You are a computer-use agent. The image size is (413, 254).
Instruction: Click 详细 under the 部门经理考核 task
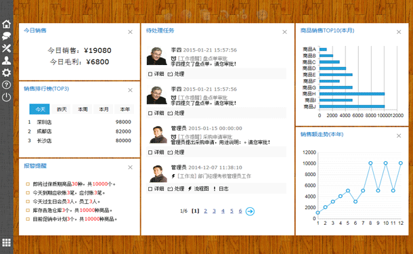(x=156, y=189)
